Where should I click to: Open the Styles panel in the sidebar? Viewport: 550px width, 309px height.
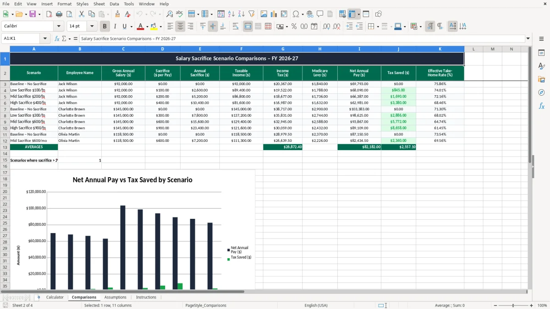[x=541, y=66]
